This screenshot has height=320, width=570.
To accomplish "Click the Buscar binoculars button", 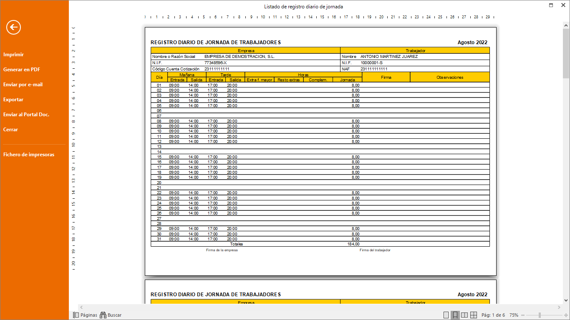I will pyautogui.click(x=111, y=315).
